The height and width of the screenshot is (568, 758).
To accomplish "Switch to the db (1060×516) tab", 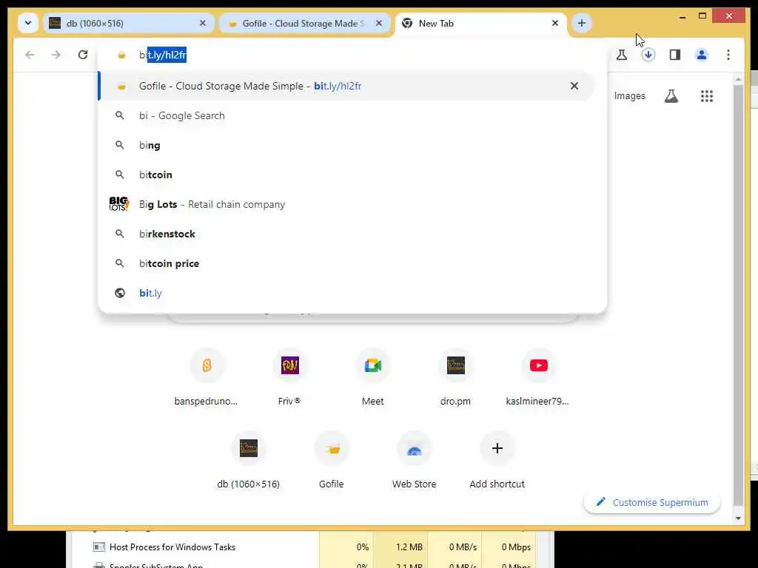I will [x=128, y=23].
